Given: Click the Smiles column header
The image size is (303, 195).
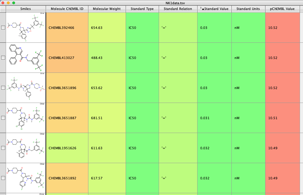Looking at the screenshot, I should pos(26,9).
